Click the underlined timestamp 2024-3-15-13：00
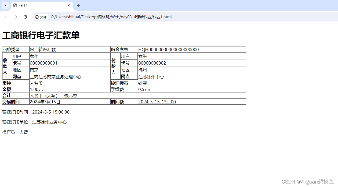 [x=157, y=102]
